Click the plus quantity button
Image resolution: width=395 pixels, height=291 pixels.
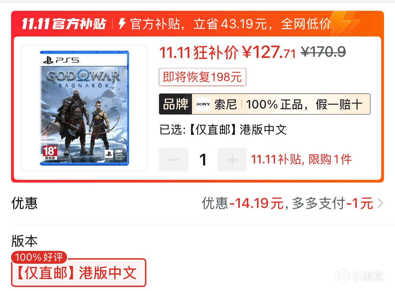[232, 160]
